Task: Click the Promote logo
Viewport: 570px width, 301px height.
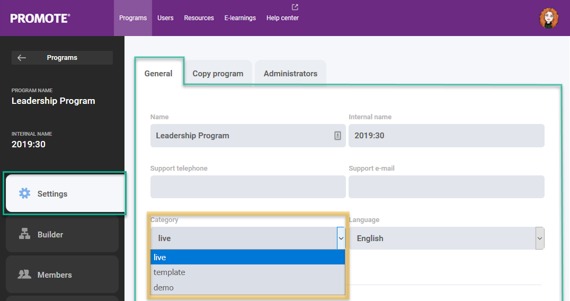Action: pos(40,18)
